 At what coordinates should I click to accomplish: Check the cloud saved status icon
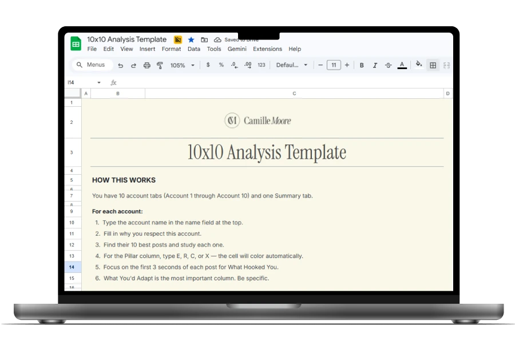click(x=217, y=39)
